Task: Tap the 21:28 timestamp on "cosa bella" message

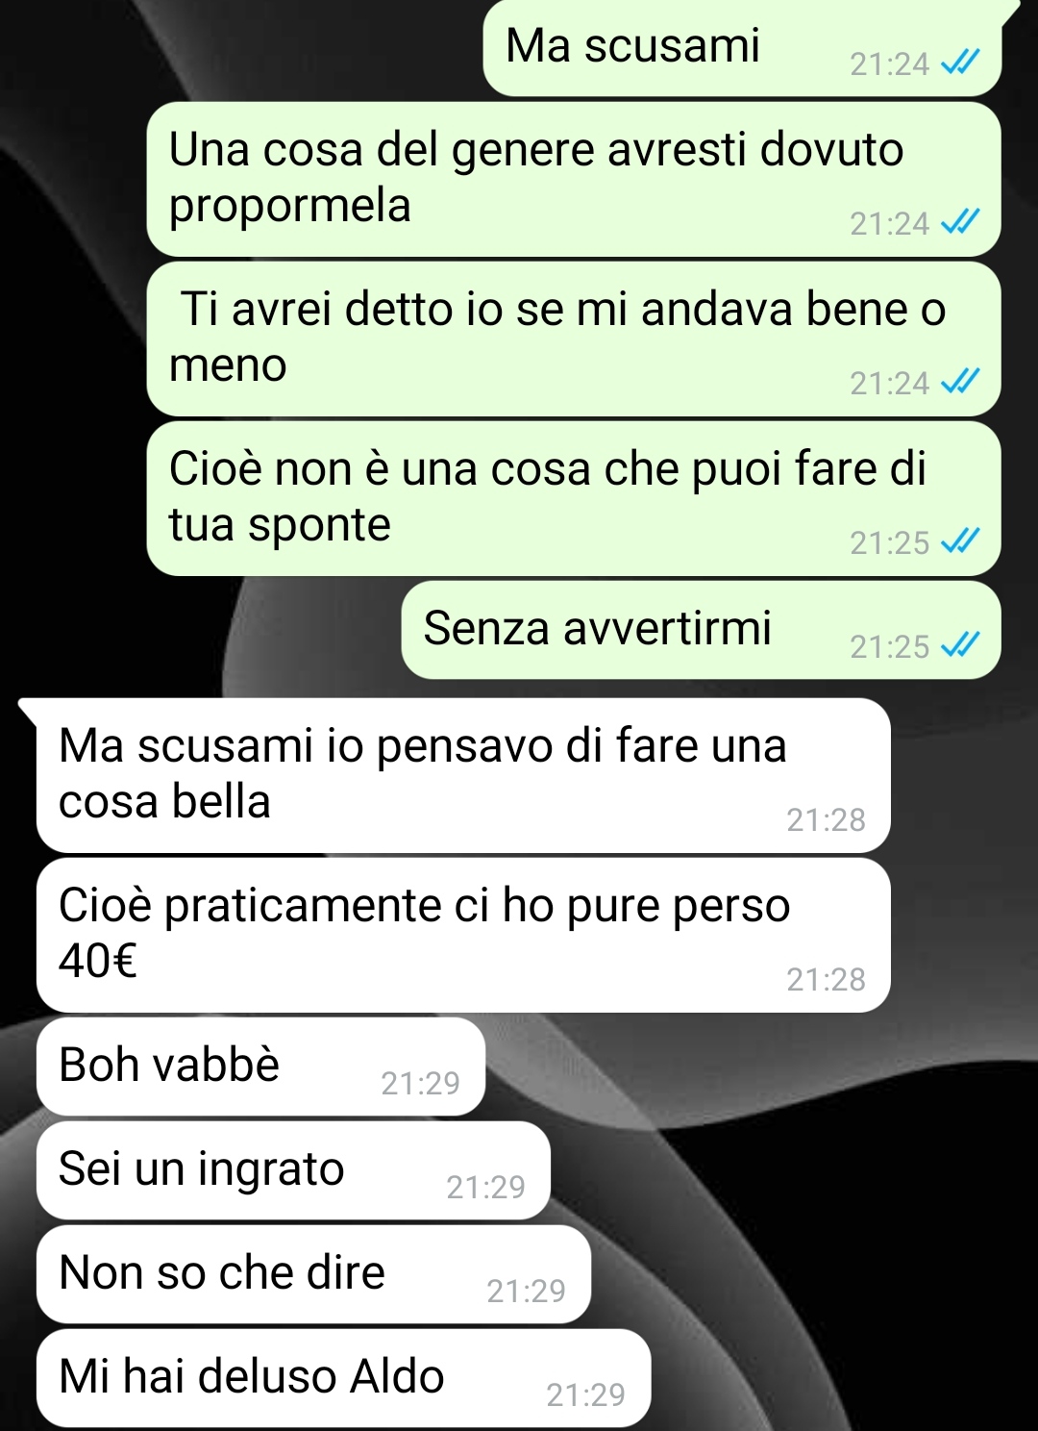Action: pos(826,820)
